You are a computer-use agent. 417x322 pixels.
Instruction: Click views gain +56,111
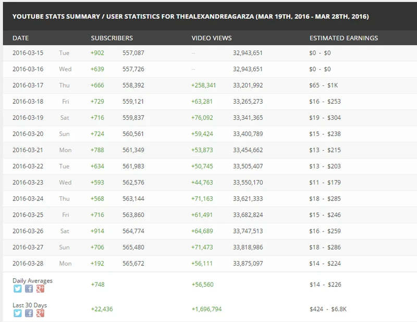(x=202, y=264)
